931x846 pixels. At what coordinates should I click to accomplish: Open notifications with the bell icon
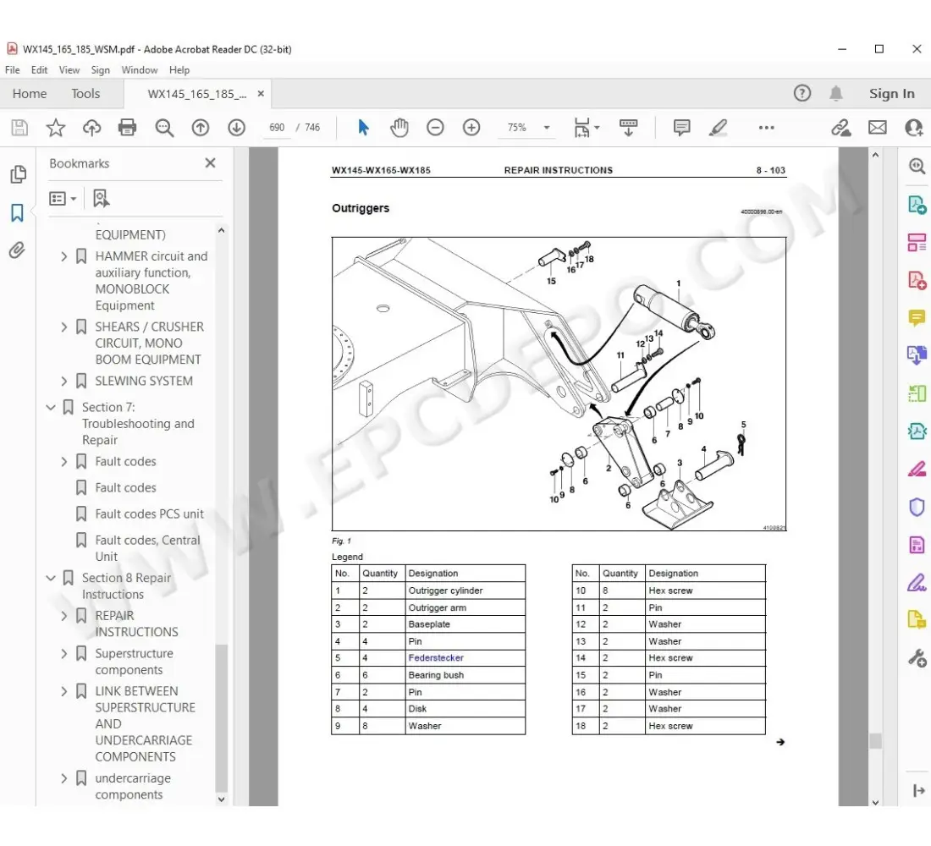[x=836, y=93]
